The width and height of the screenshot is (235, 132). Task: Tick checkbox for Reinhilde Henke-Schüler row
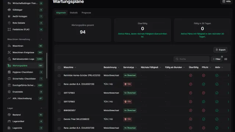pyautogui.click(x=59, y=76)
